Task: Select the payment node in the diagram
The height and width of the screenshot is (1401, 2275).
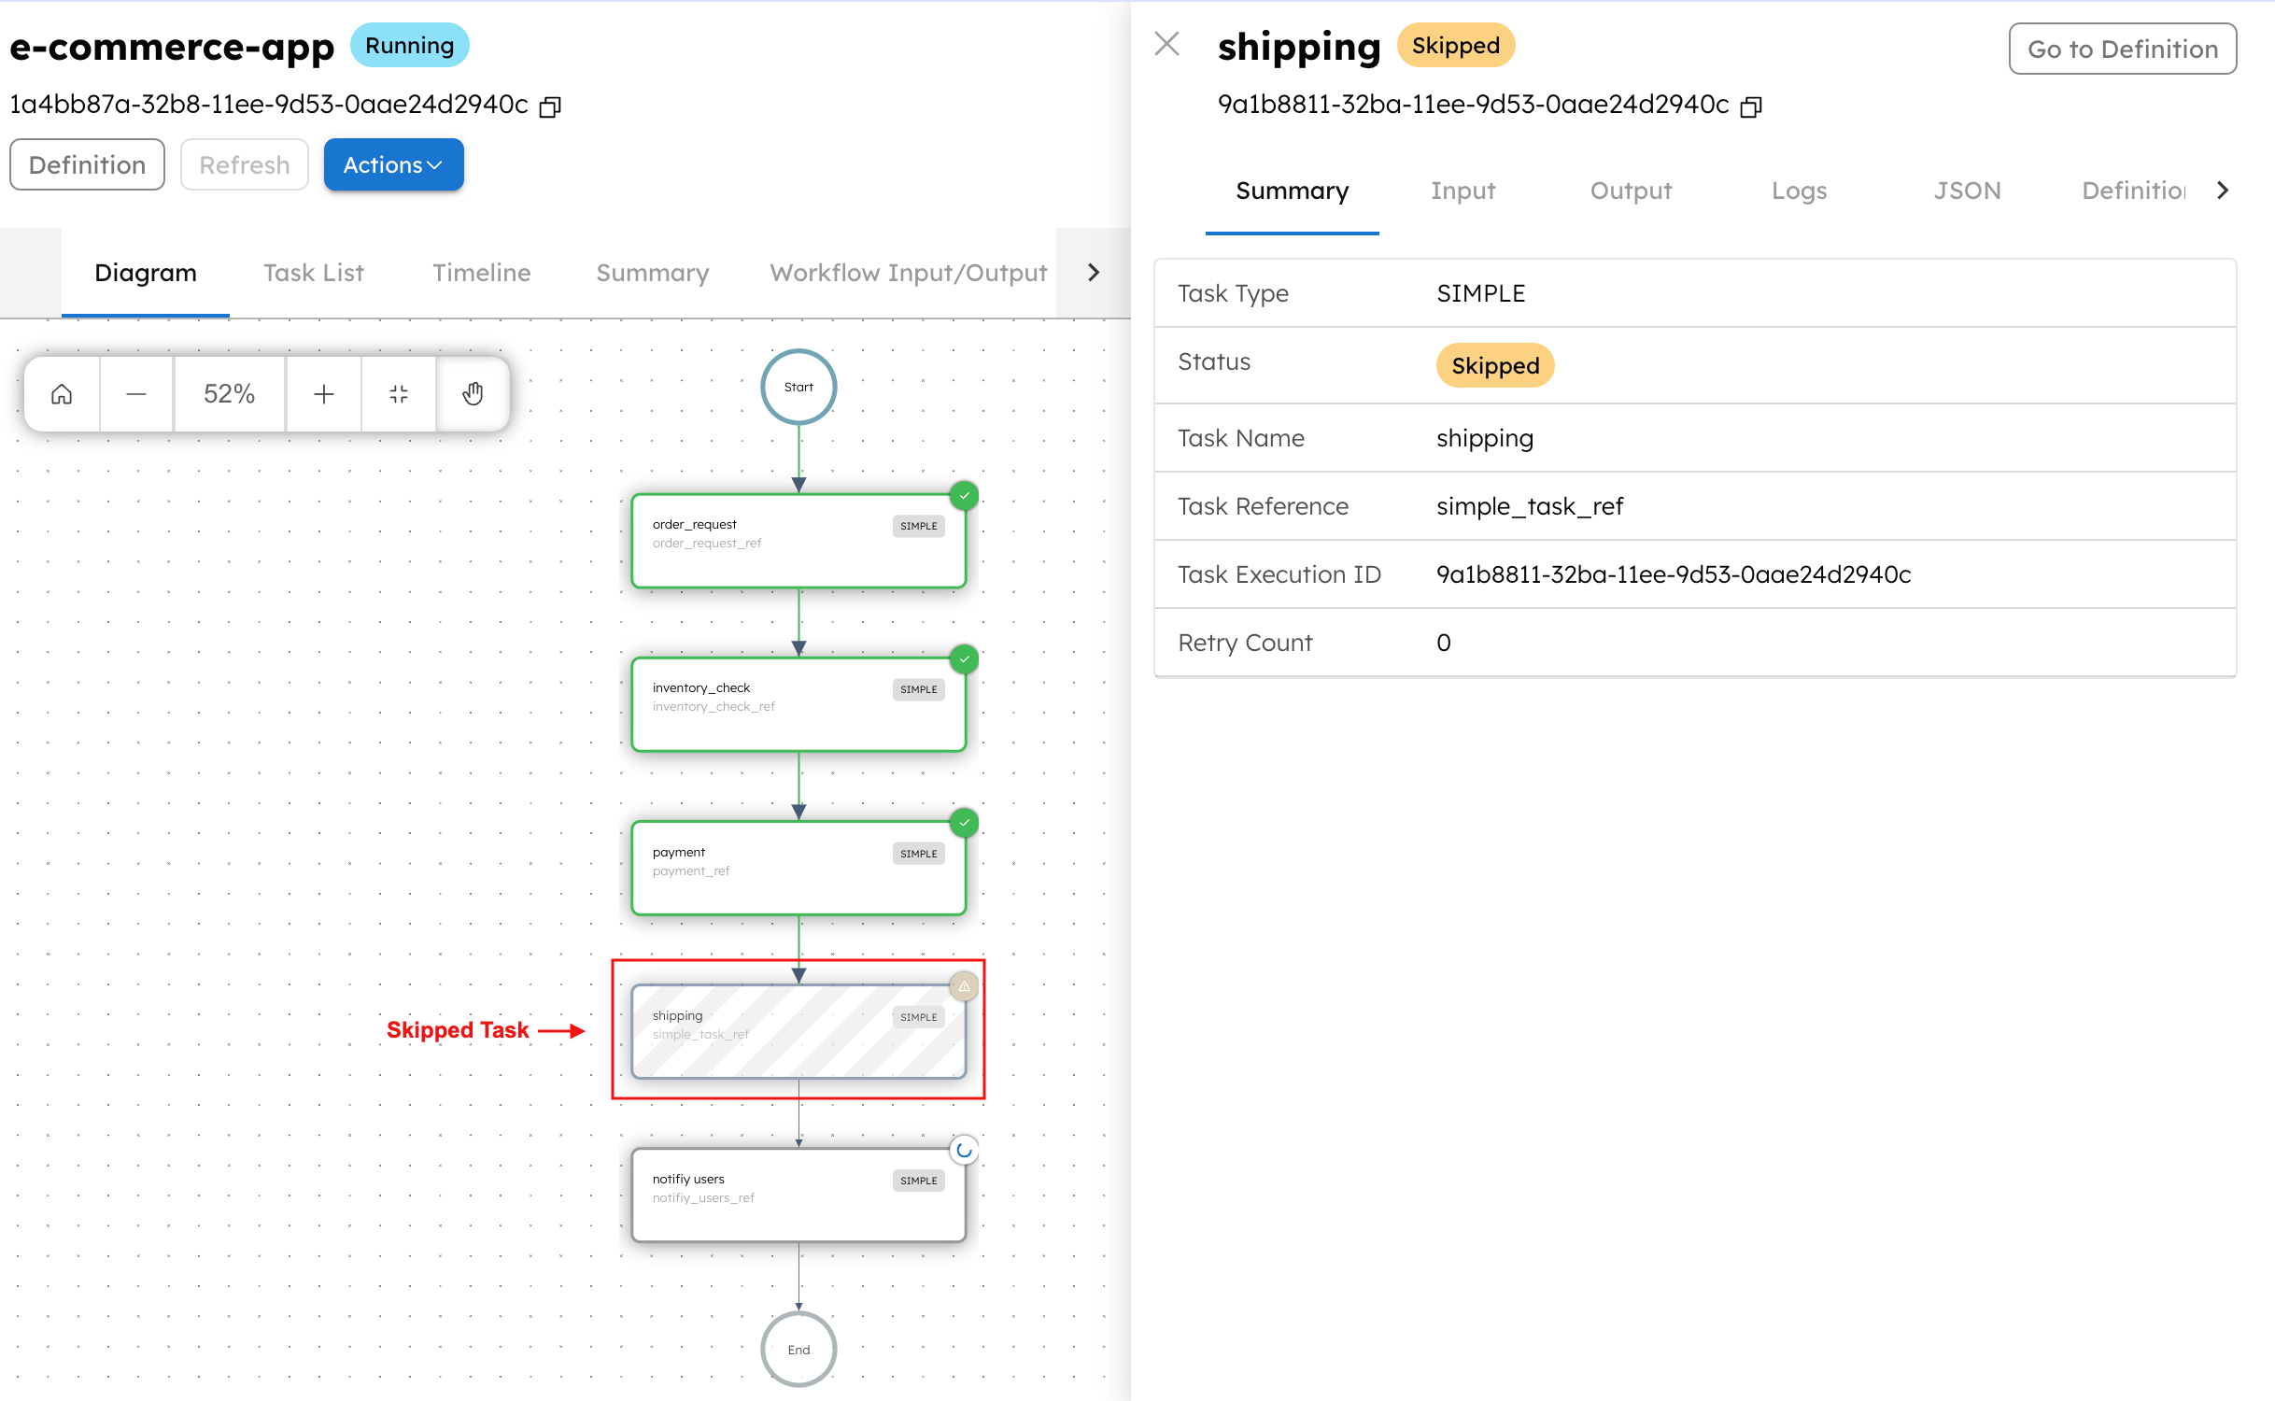Action: tap(798, 867)
